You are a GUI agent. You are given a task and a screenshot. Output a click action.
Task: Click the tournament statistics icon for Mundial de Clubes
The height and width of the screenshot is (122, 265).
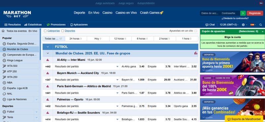196,53
